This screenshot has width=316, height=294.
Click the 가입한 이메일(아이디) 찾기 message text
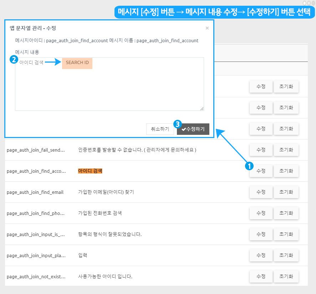(106, 192)
